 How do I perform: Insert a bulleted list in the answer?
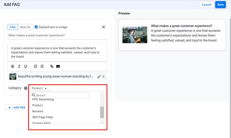point(42,67)
